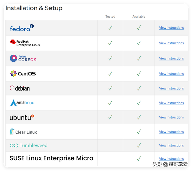Image resolution: width=192 pixels, height=171 pixels.
Task: Click the Available checkmark for Fedora
Action: 139,28
